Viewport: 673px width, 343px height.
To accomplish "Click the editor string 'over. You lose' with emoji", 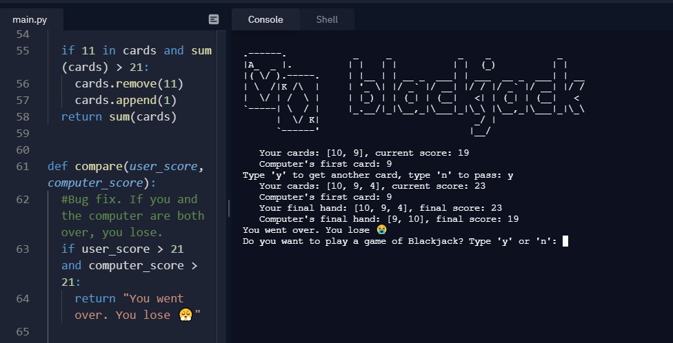I will pos(138,315).
